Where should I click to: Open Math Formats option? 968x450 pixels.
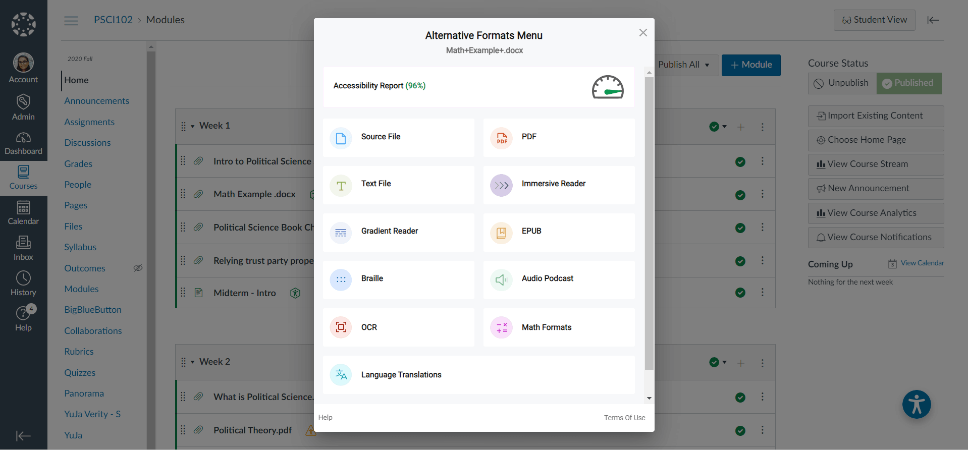tap(559, 327)
